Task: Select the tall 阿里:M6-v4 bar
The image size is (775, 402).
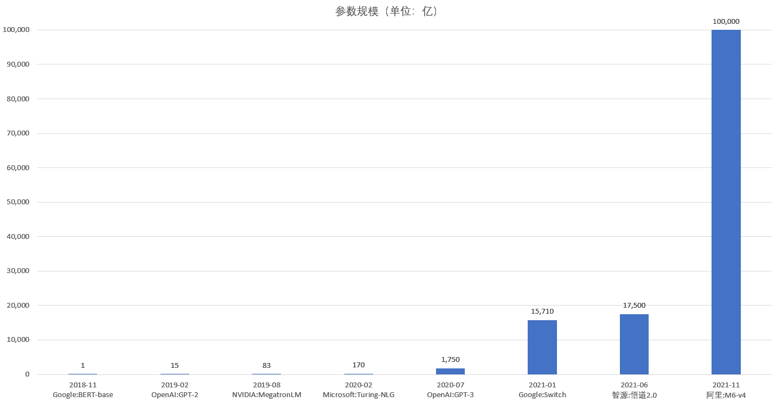Action: tap(726, 202)
